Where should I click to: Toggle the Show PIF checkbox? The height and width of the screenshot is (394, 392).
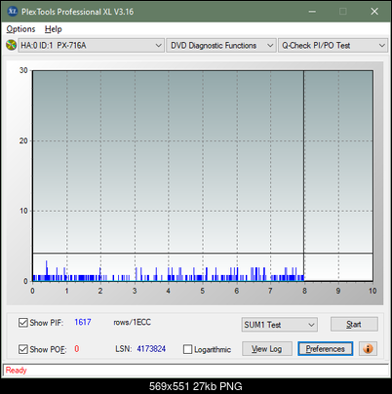[x=23, y=323]
